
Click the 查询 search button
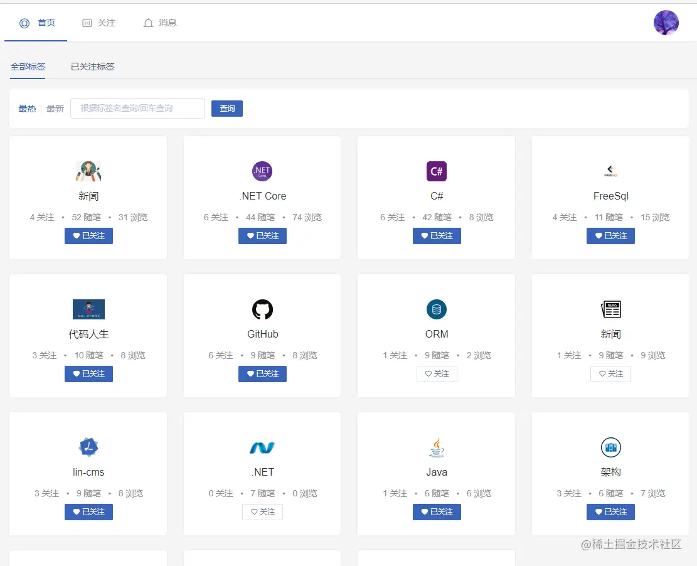(226, 109)
